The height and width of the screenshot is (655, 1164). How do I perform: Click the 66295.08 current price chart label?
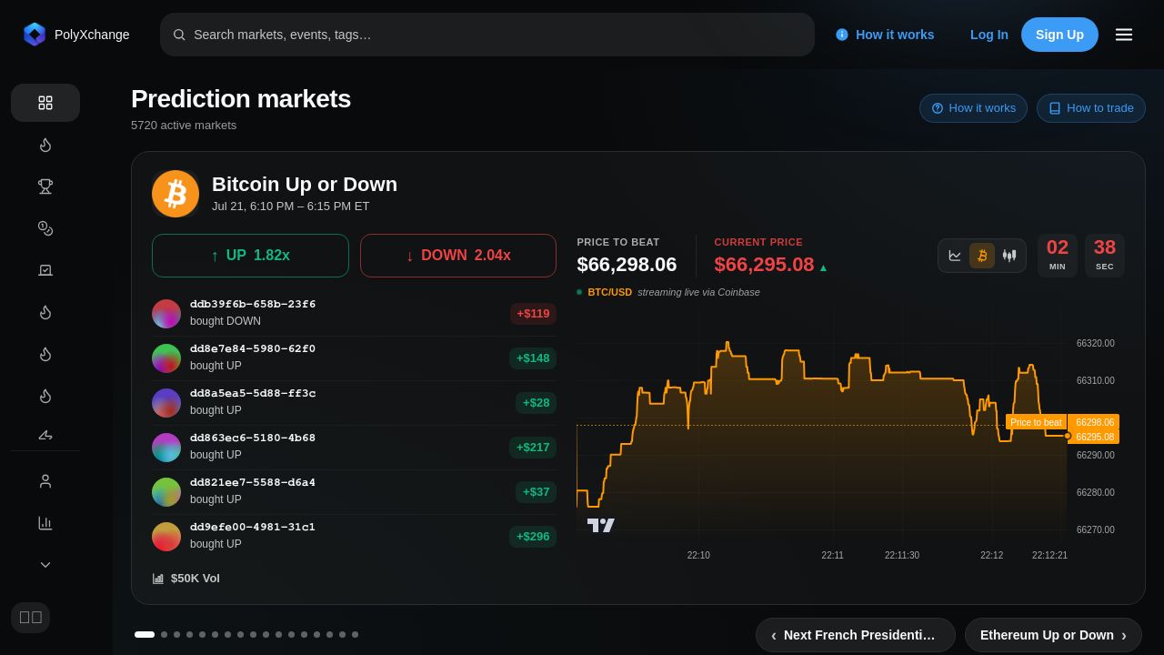(1094, 437)
